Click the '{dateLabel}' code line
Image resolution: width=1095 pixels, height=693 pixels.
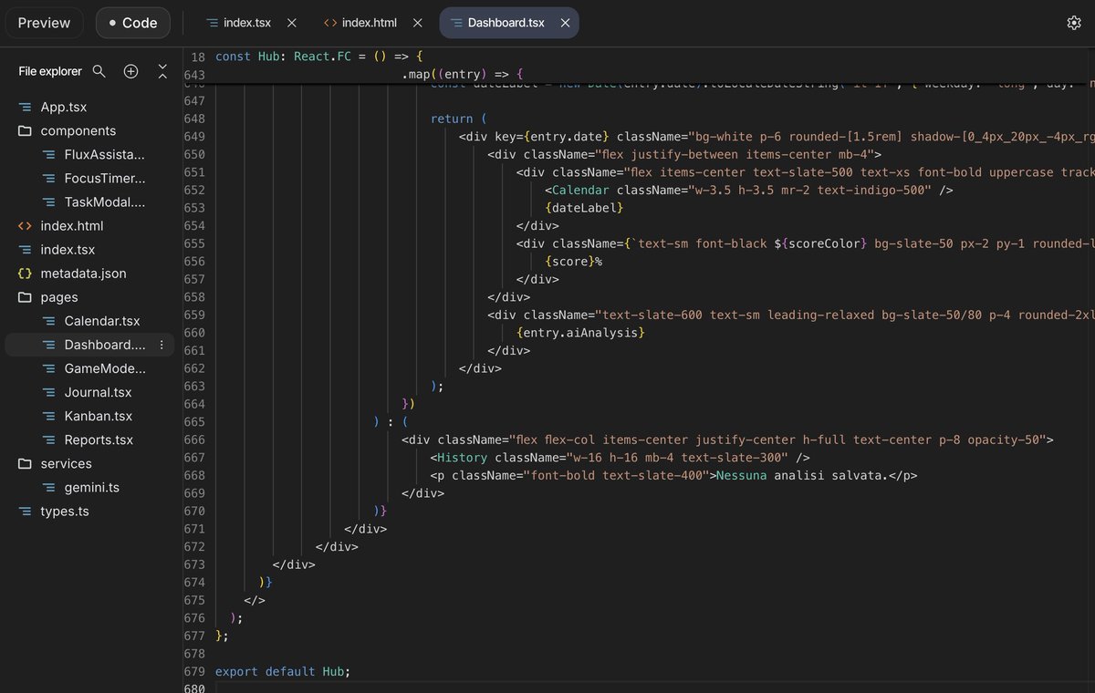point(584,208)
